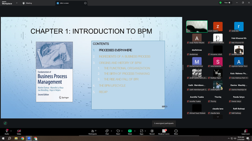Click the Seta Kananda 'S' avatar
Screen dimensions: 252x141
pos(218,62)
